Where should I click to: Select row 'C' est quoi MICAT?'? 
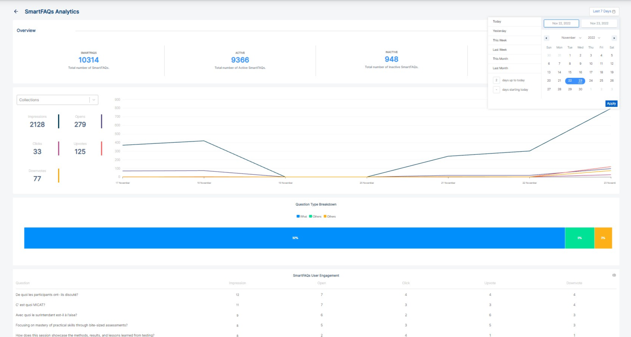[x=315, y=305]
